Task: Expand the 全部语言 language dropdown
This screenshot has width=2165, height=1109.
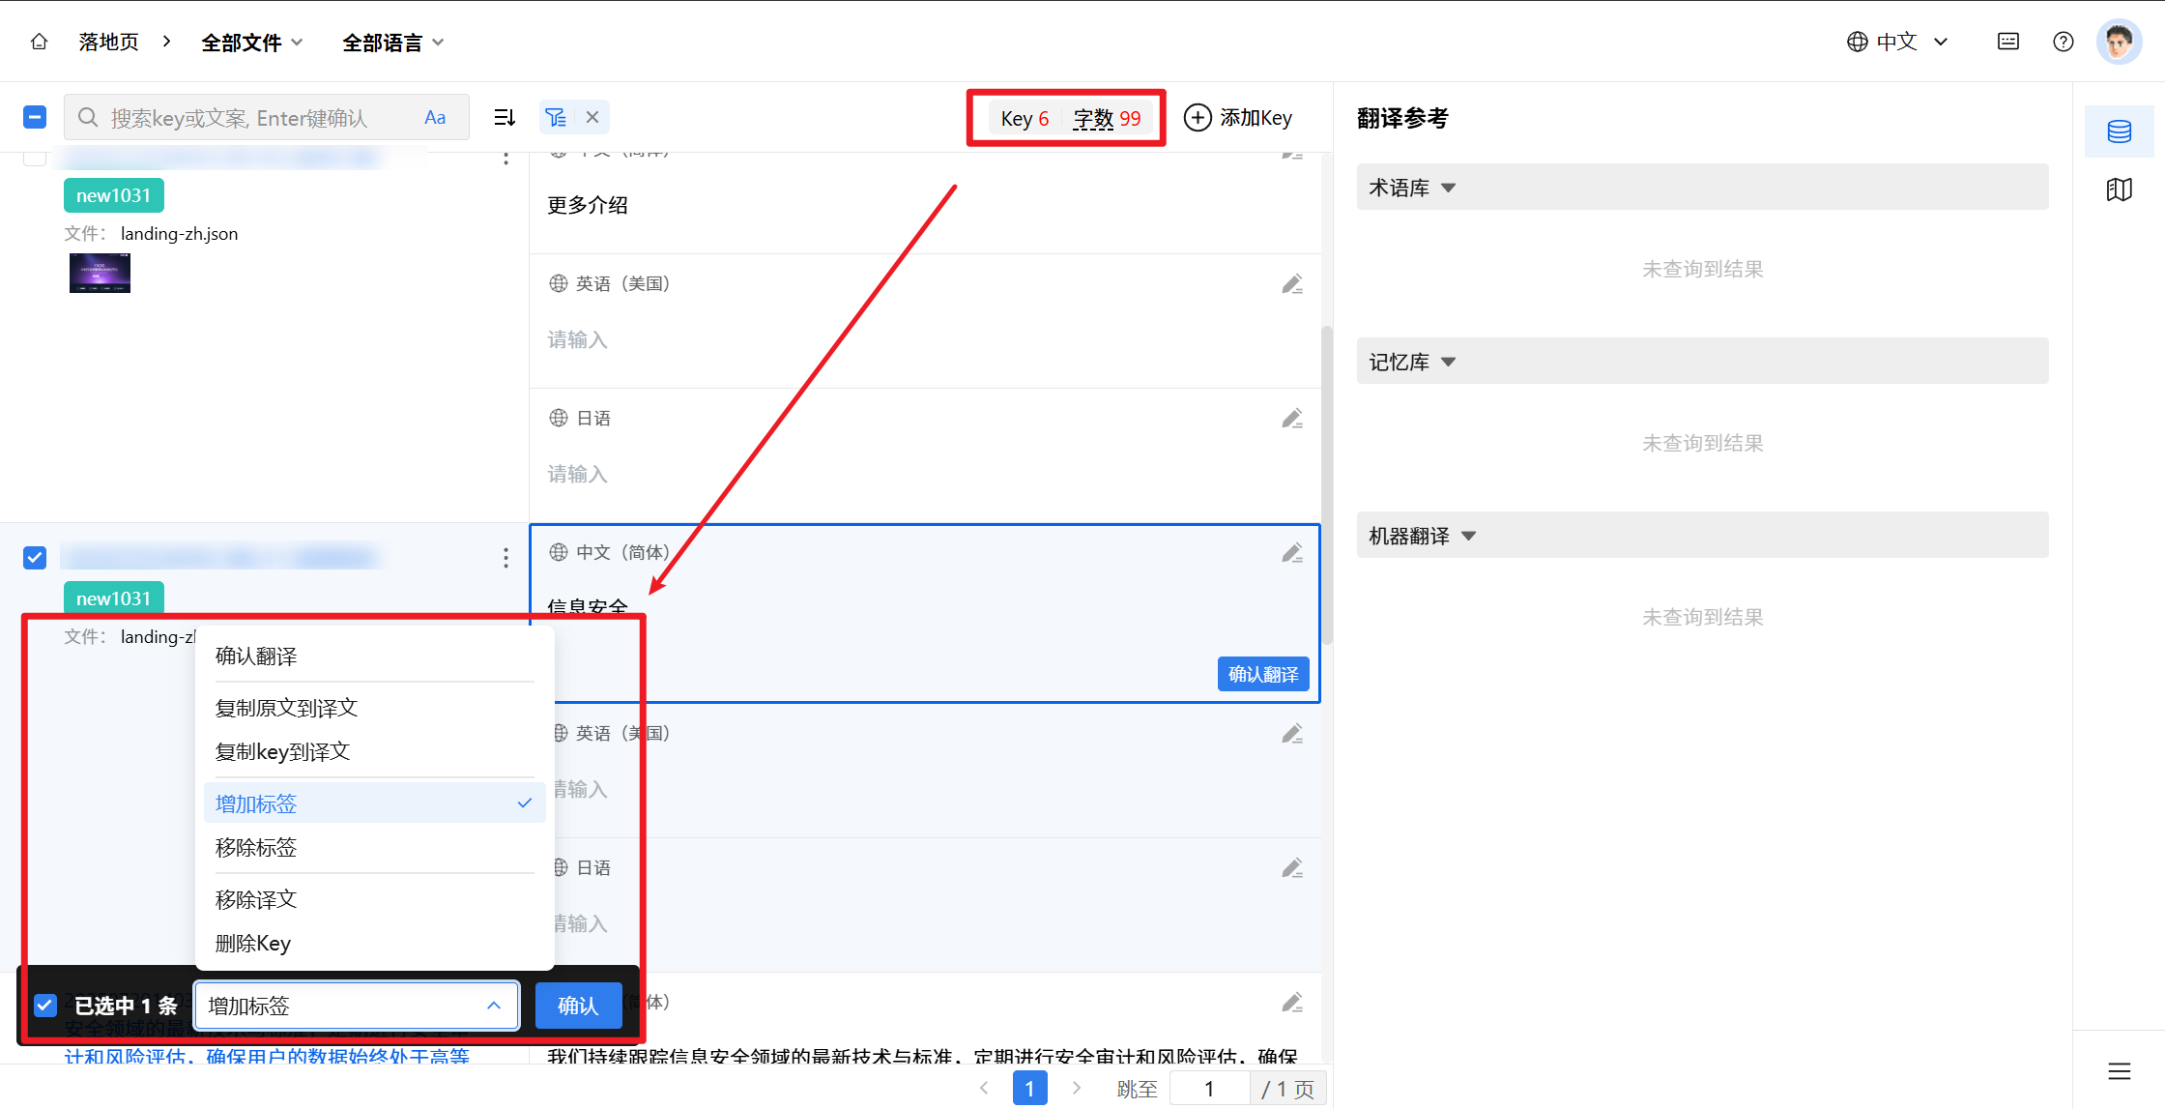Action: (392, 43)
